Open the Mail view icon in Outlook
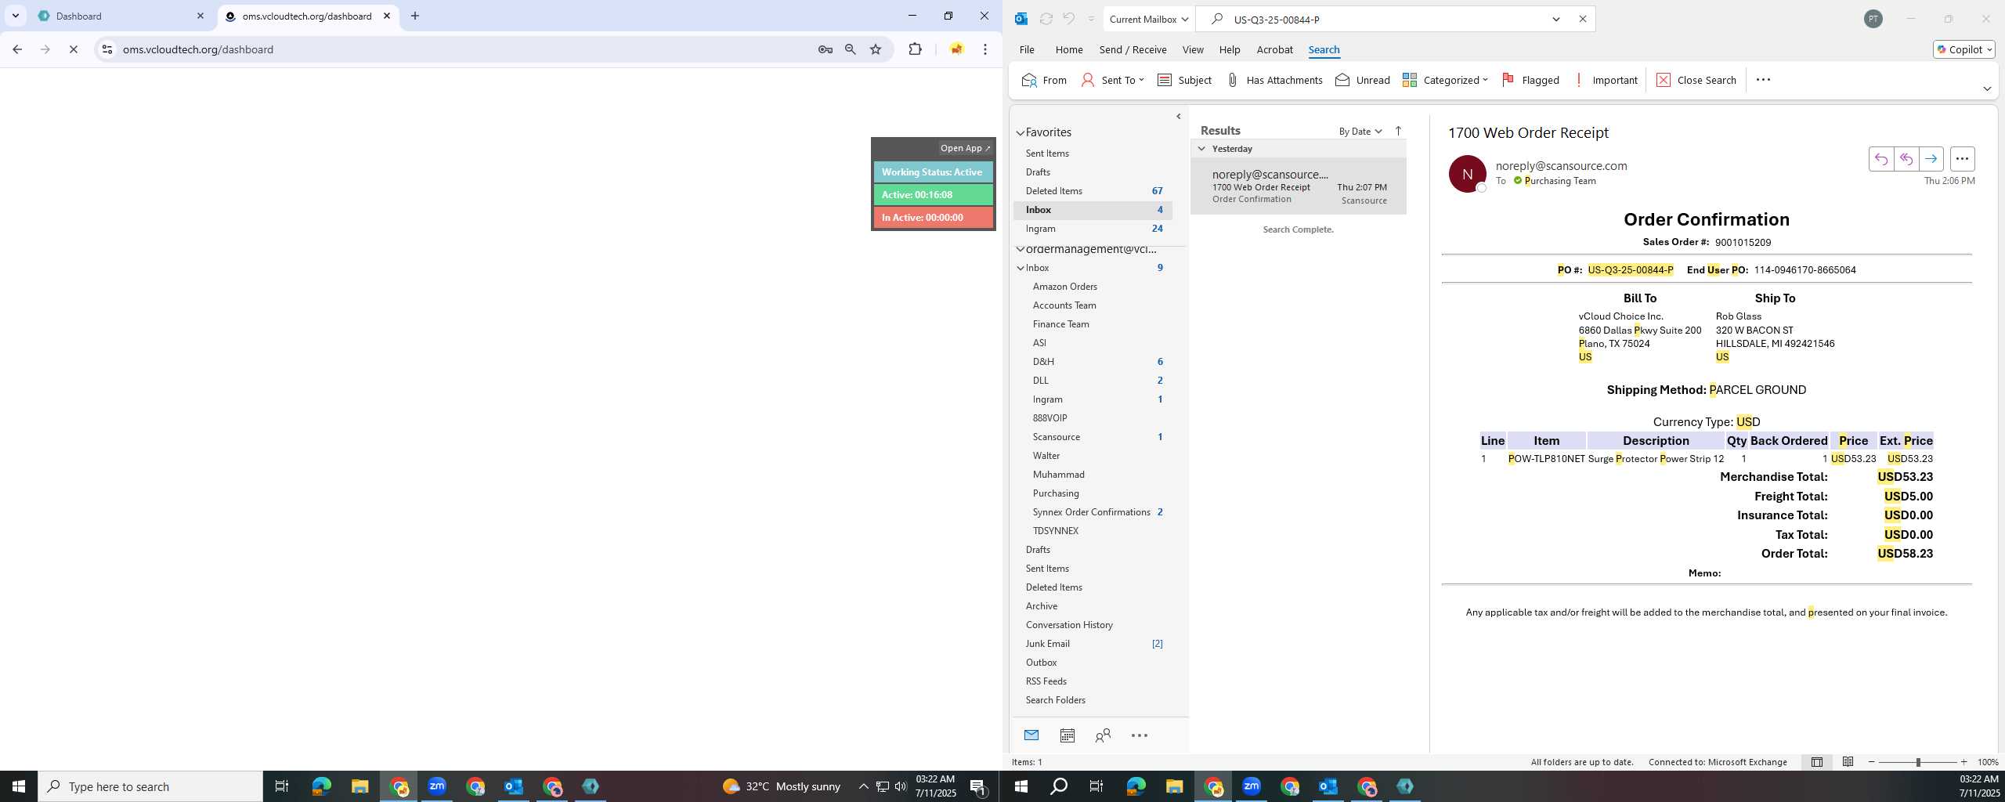Viewport: 2005px width, 802px height. (1031, 735)
